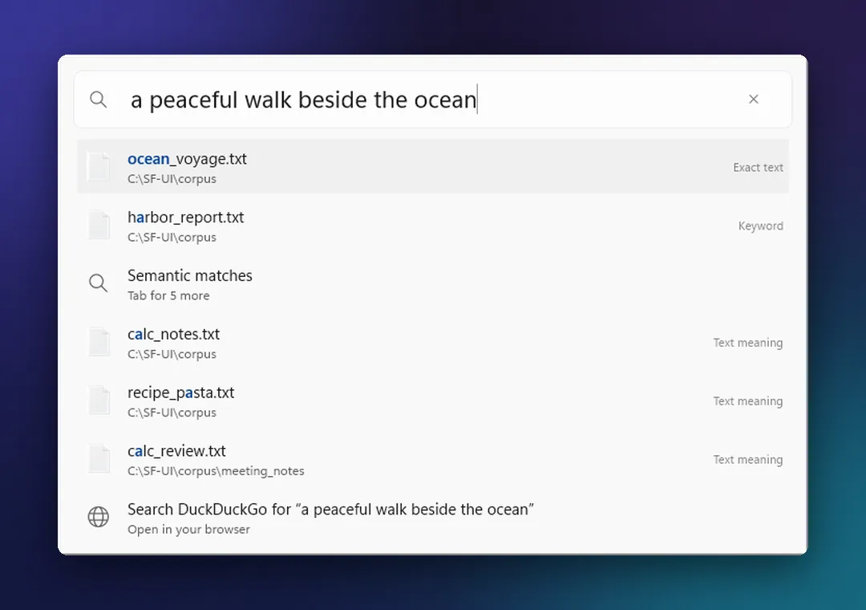The width and height of the screenshot is (866, 610).
Task: Click the file icon beside recipe_pasta.txt
Action: pyautogui.click(x=99, y=401)
